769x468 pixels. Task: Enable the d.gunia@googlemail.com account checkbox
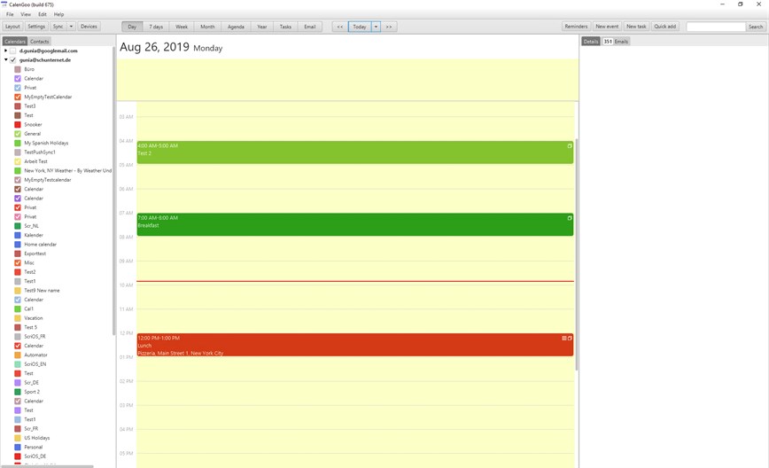pyautogui.click(x=13, y=51)
